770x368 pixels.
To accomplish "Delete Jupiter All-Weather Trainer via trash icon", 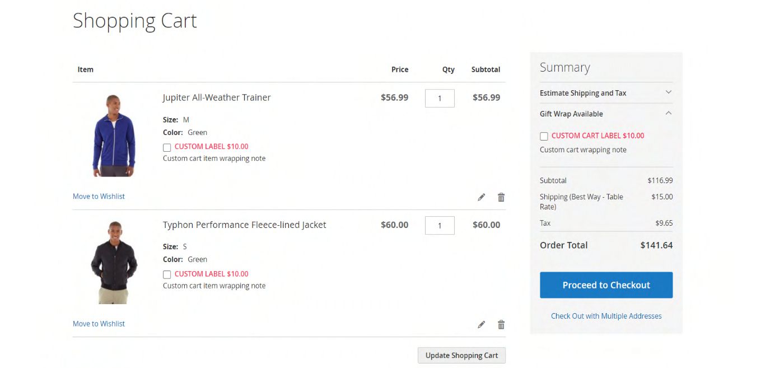I will click(x=501, y=197).
